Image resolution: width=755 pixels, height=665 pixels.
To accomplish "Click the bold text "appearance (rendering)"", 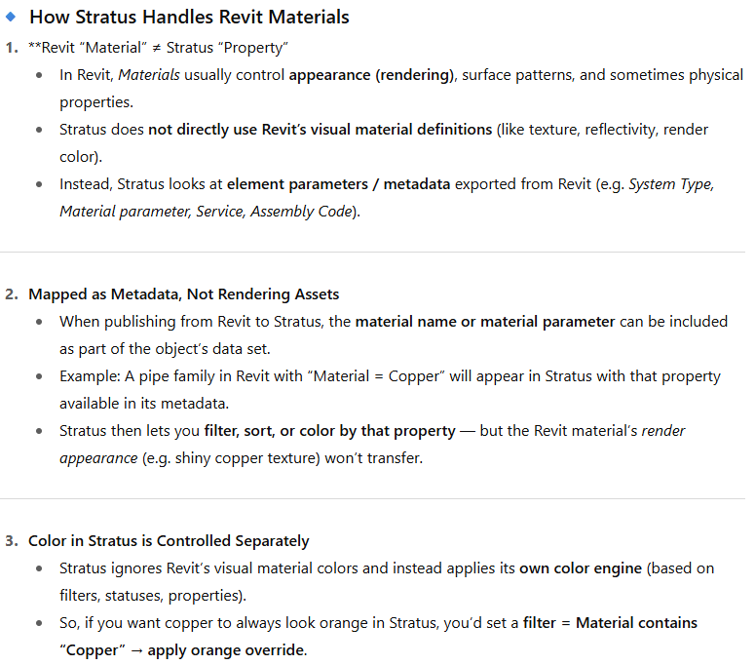I will 371,75.
